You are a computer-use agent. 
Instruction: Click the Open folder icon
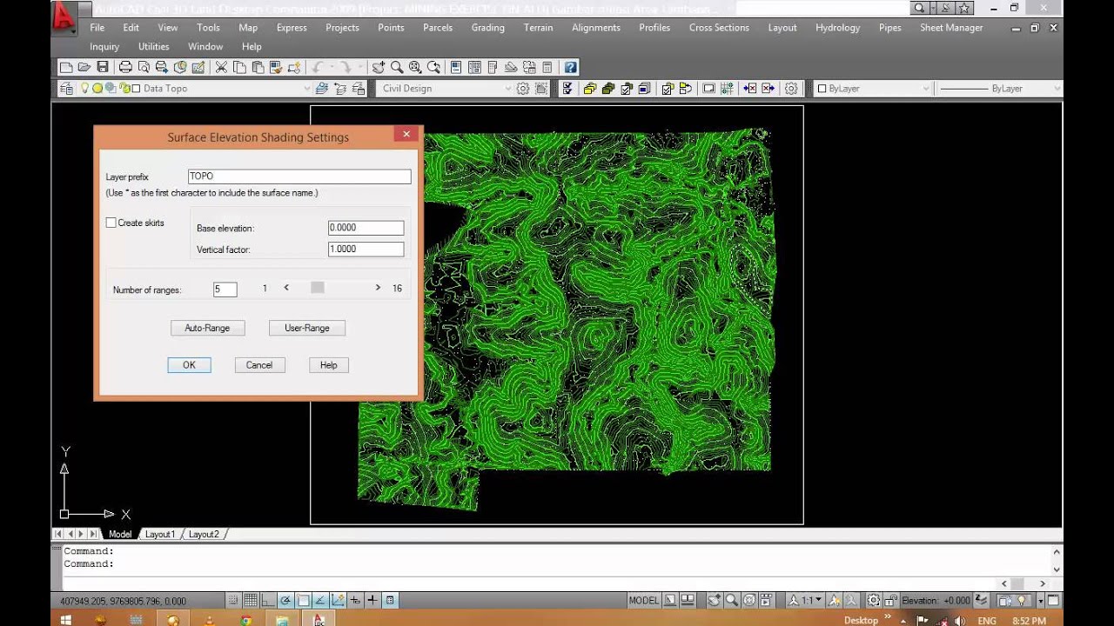(x=84, y=67)
